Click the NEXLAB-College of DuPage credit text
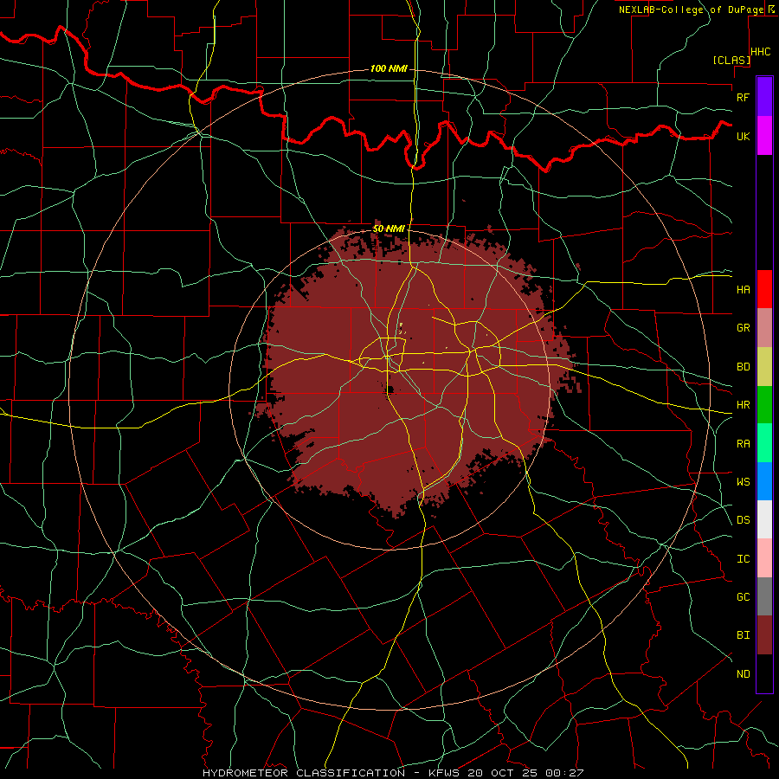The image size is (779, 779). pos(691,10)
